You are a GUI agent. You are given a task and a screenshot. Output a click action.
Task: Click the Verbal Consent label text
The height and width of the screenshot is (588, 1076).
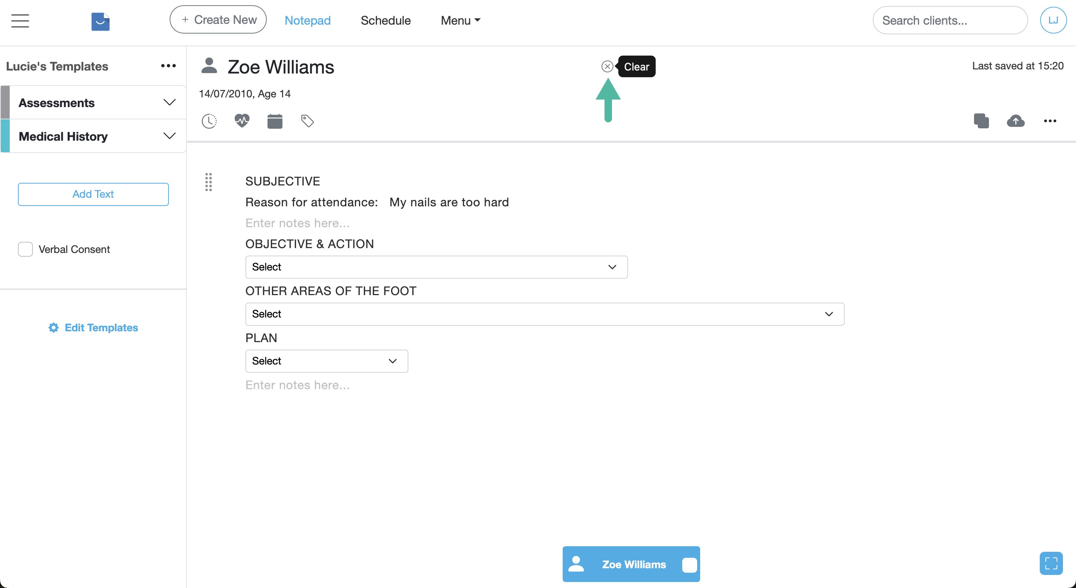(x=74, y=249)
